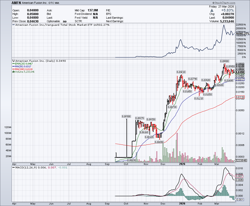Click the American Fusion Inc. (Daily) legend

(39, 61)
